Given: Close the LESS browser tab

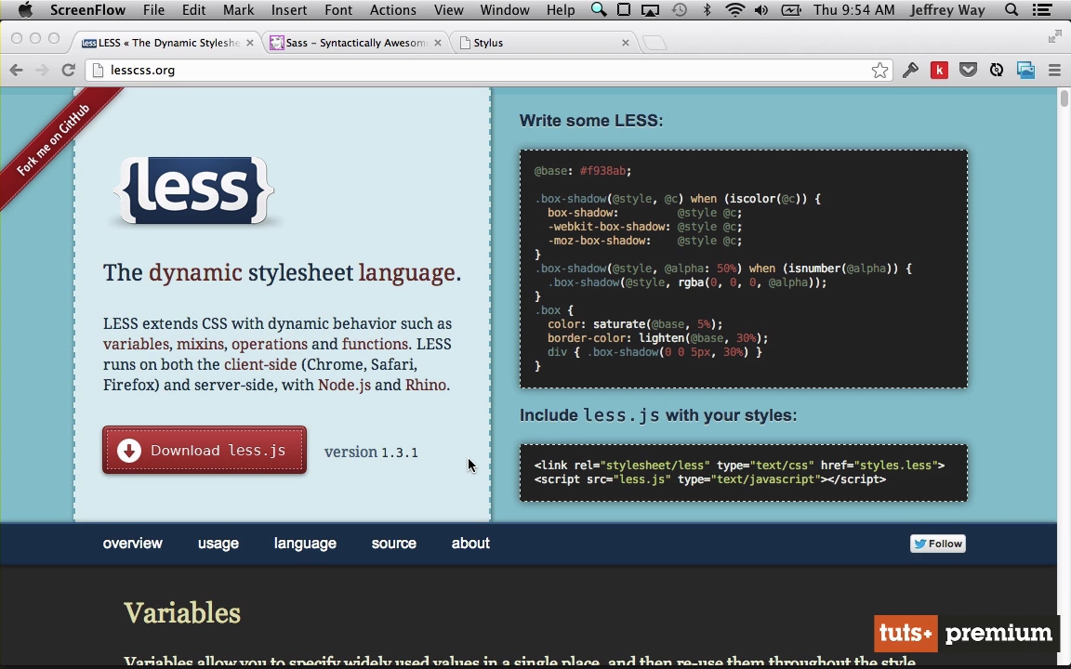Looking at the screenshot, I should click(x=249, y=43).
